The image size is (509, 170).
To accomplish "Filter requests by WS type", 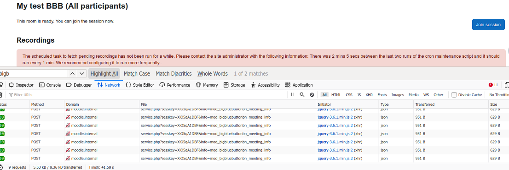I will [426, 95].
